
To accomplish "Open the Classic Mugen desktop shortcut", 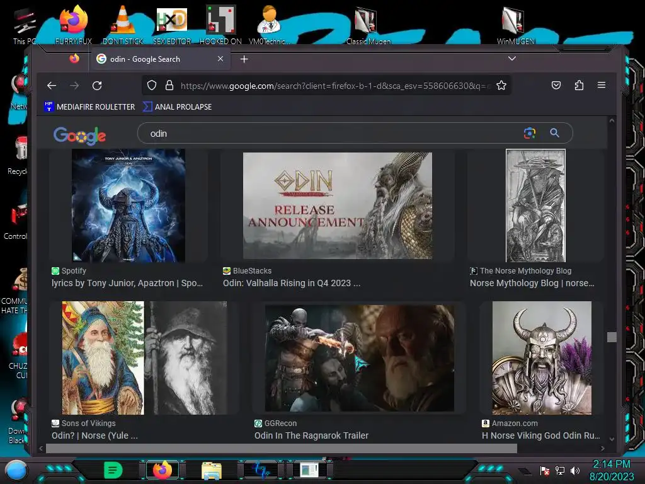I will 368,25.
